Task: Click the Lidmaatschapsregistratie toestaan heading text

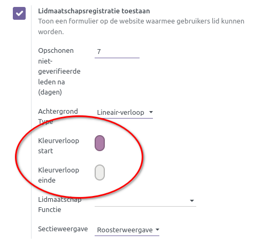Action: (94, 11)
